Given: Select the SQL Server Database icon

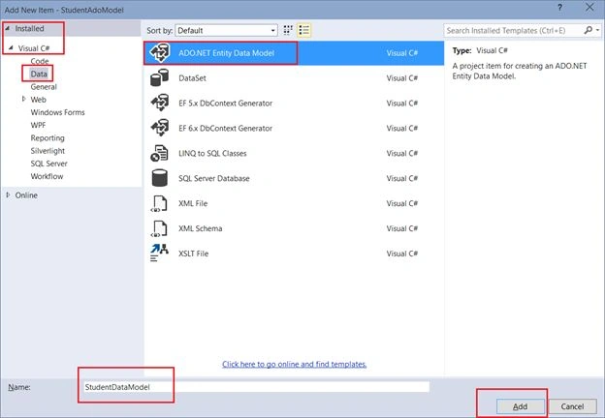Looking at the screenshot, I should click(159, 178).
